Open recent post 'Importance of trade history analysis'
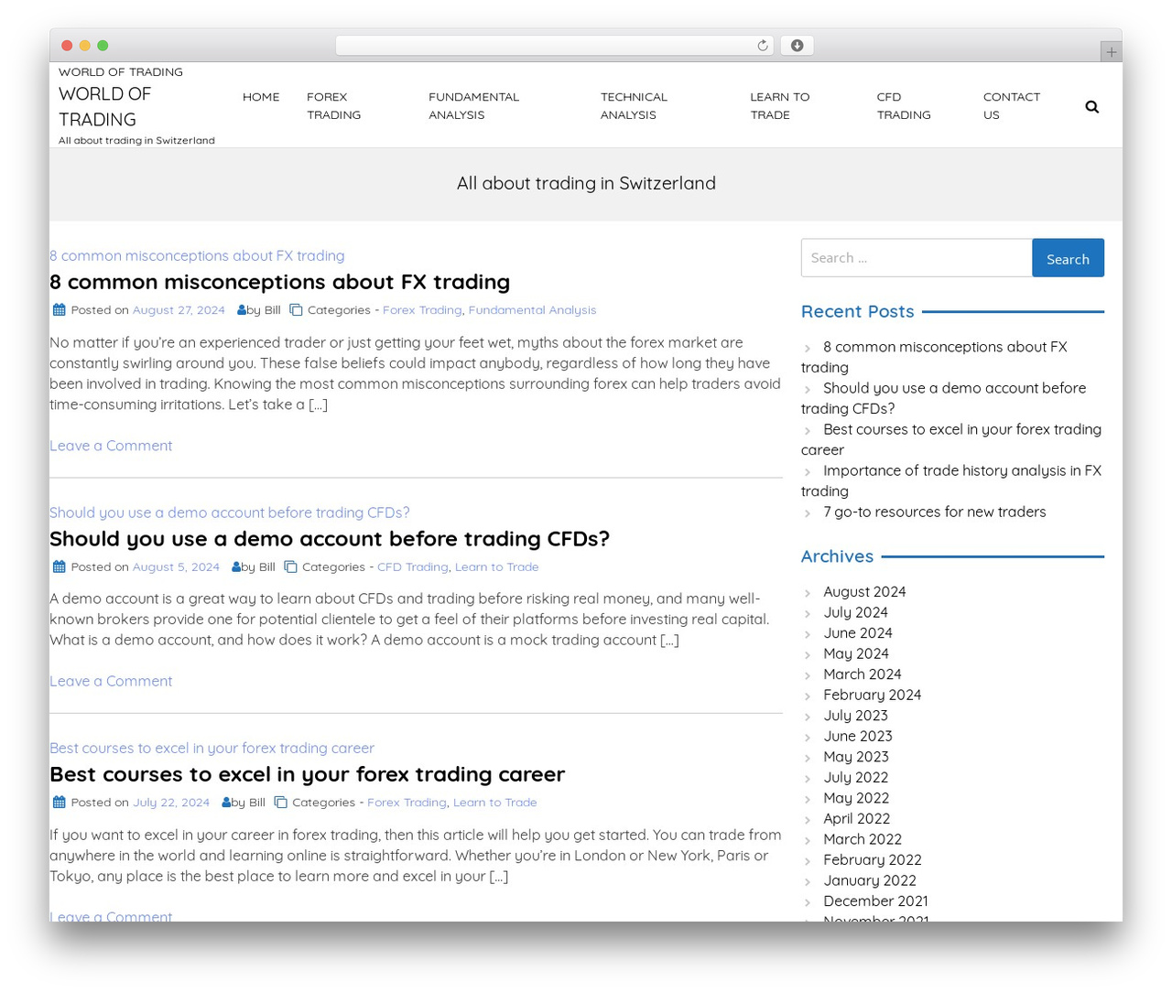The width and height of the screenshot is (1172, 992). [x=951, y=480]
